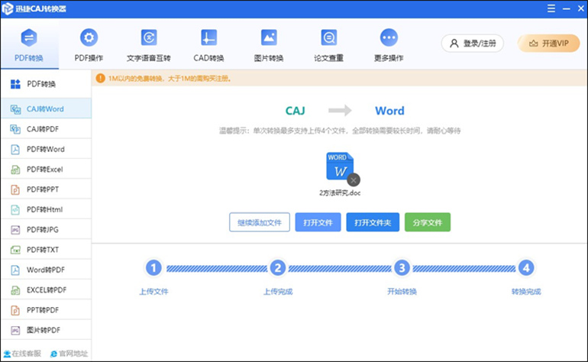Remove 2方法研究.doc with the X badge
The width and height of the screenshot is (588, 362).
tap(354, 180)
